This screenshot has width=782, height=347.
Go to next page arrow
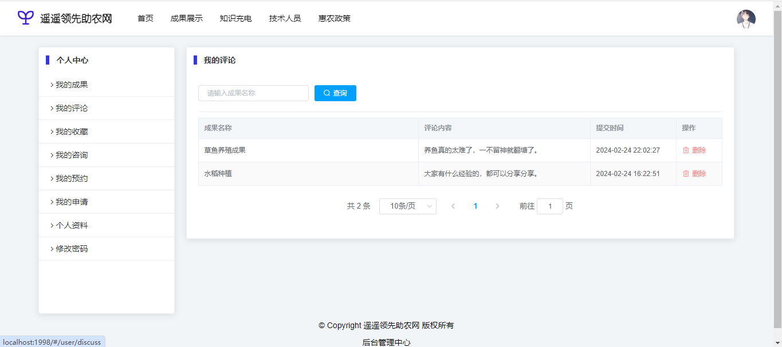[x=497, y=206]
